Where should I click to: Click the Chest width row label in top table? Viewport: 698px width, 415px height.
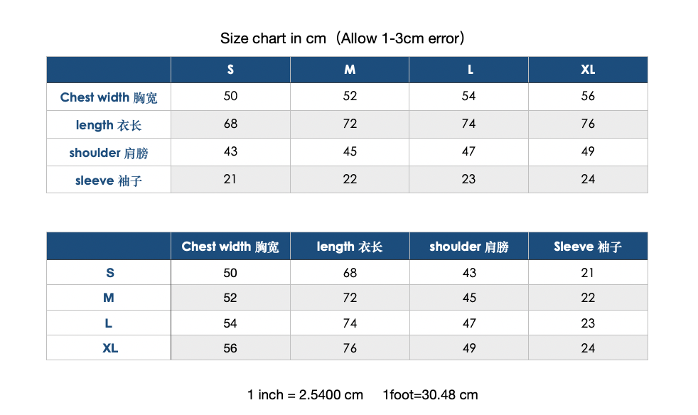109,97
